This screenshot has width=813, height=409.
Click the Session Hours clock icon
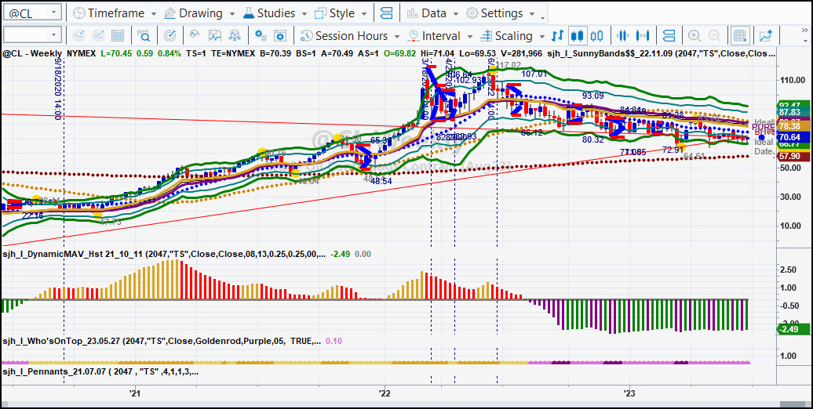click(306, 36)
